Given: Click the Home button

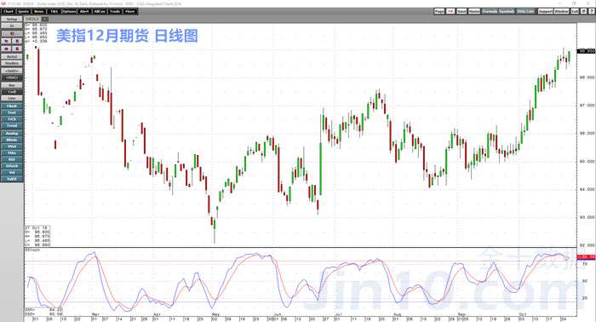Looking at the screenshot, I should pyautogui.click(x=474, y=11).
